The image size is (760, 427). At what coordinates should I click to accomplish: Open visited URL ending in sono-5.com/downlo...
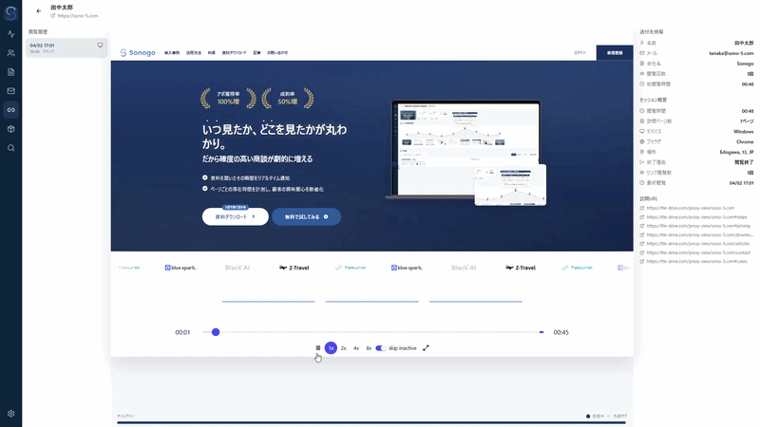pyautogui.click(x=700, y=235)
